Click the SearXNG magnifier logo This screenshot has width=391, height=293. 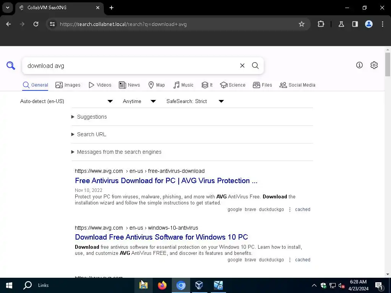coord(11,66)
